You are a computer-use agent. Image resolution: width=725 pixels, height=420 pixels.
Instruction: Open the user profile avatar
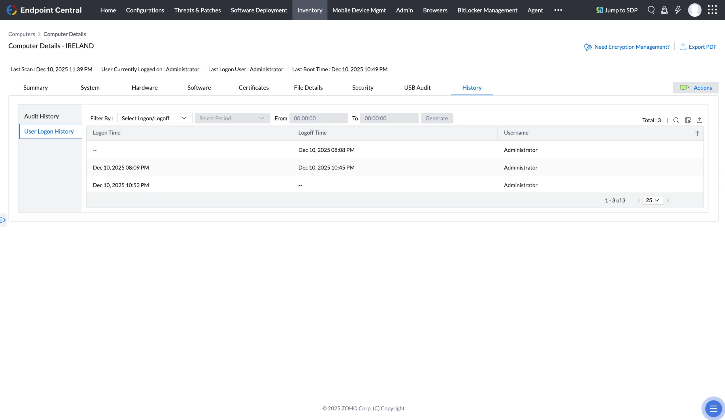click(x=694, y=10)
